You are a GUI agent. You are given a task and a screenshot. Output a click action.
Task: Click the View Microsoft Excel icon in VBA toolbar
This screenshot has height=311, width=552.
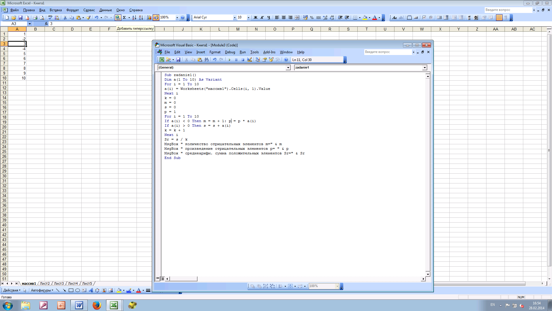point(162,60)
